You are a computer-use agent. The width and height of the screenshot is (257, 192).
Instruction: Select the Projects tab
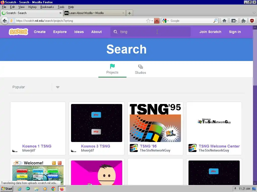click(x=112, y=70)
